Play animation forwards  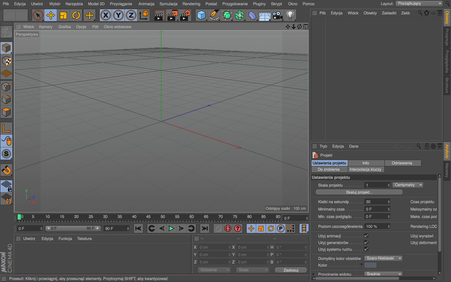coord(171,228)
